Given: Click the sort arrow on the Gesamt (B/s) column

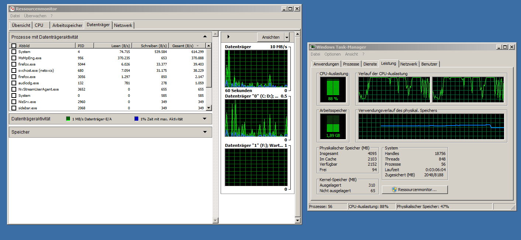Looking at the screenshot, I should pyautogui.click(x=197, y=46).
